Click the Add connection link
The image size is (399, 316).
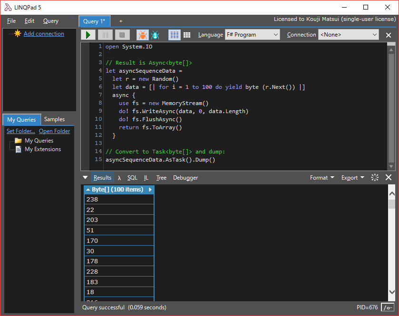pyautogui.click(x=44, y=34)
